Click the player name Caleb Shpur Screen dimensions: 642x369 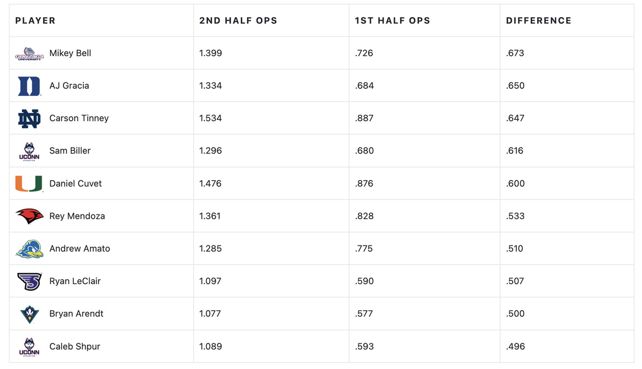click(75, 347)
